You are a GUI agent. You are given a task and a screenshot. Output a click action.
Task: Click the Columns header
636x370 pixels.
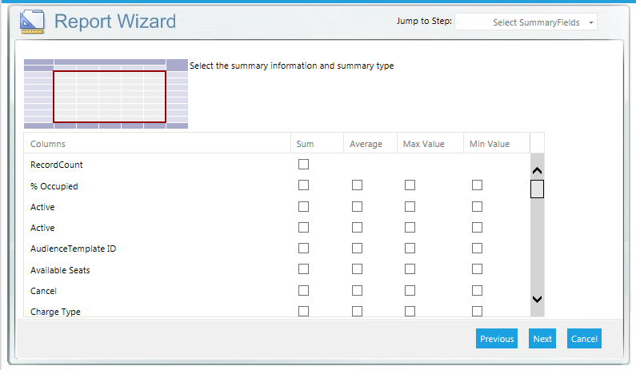tap(48, 144)
